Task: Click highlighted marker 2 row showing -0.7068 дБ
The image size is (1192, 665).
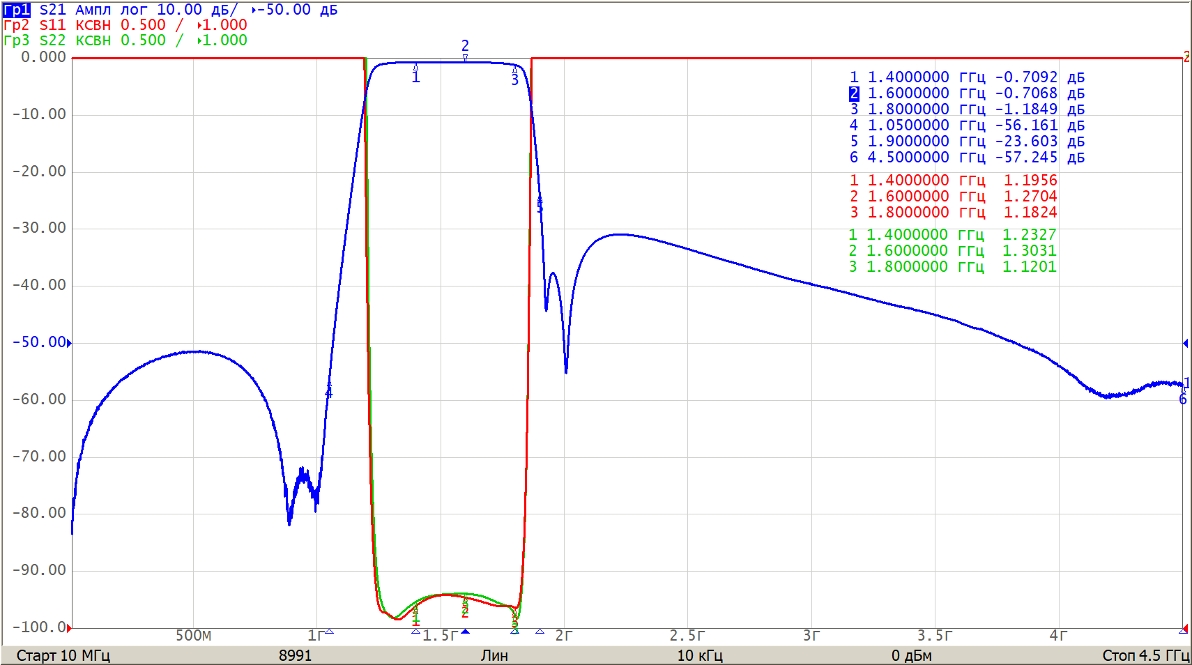Action: 966,93
